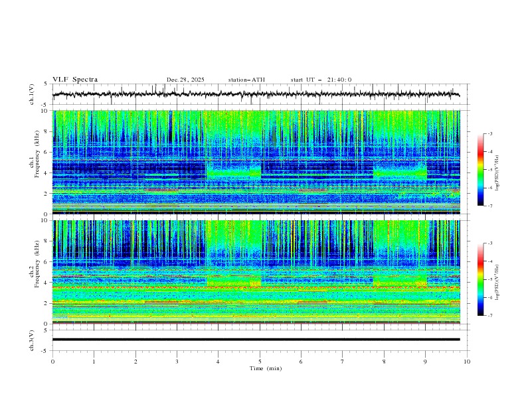Screen dimensions: 526x406
Task: Click the ch.2 spectrogram color scale bar
Action: (x=480, y=279)
